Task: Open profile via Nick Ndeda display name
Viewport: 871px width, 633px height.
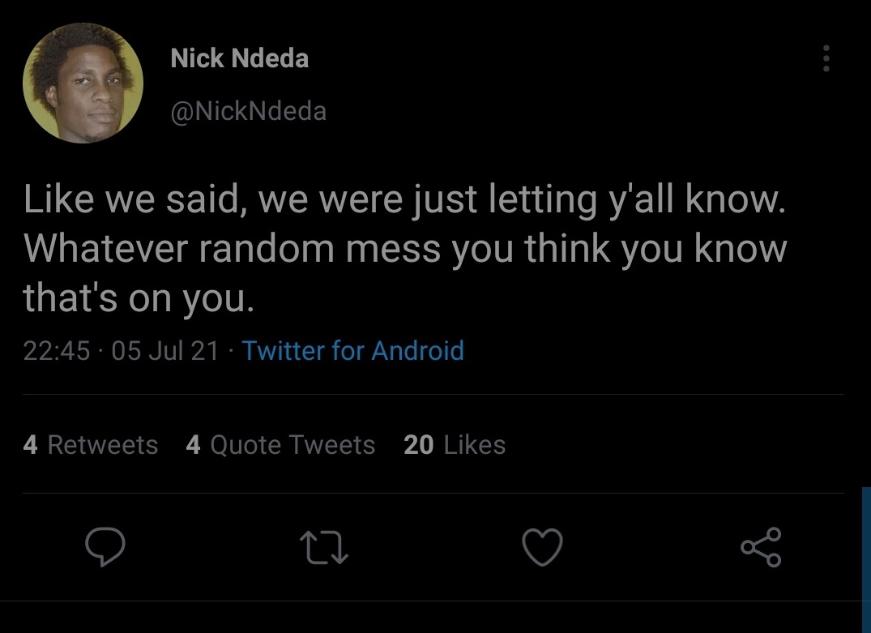Action: 239,58
